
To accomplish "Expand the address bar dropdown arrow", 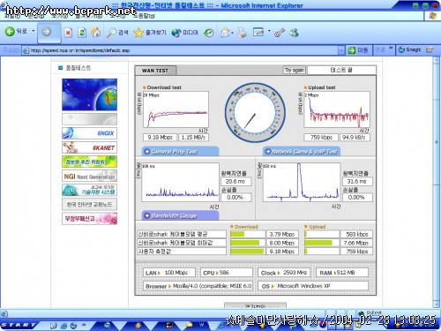I will click(341, 50).
